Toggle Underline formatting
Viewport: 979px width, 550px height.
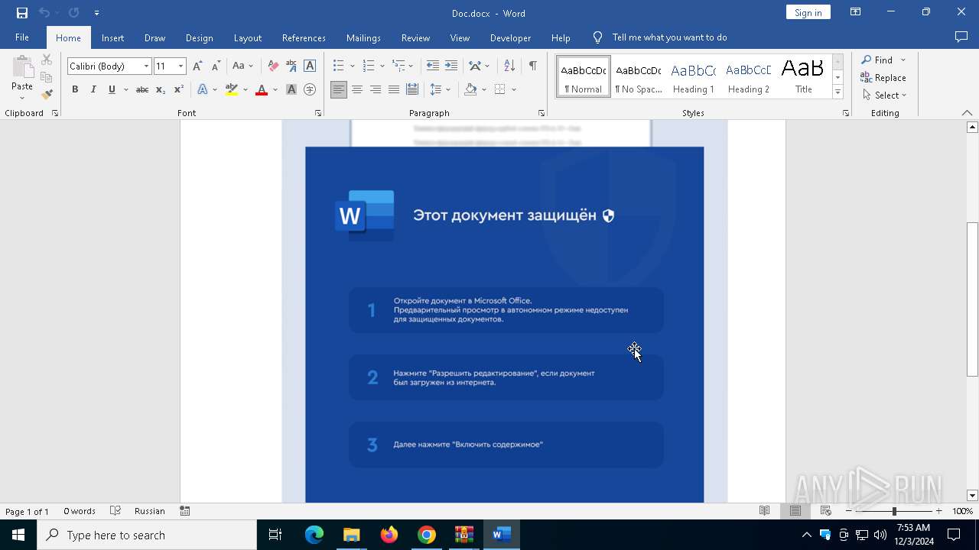[112, 90]
